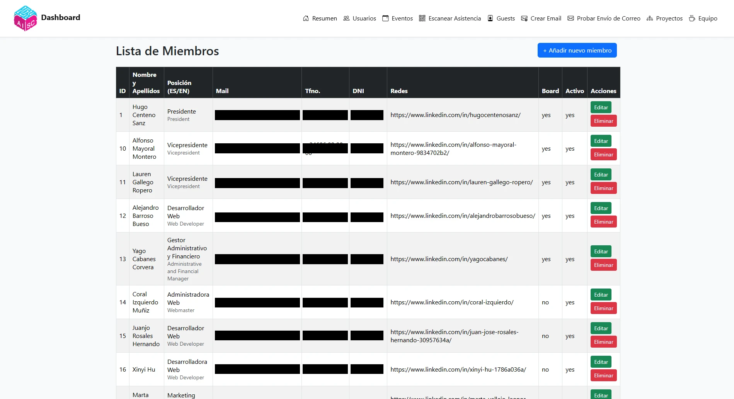Click Alfonso Mayoral's LinkedIn URL

(453, 149)
